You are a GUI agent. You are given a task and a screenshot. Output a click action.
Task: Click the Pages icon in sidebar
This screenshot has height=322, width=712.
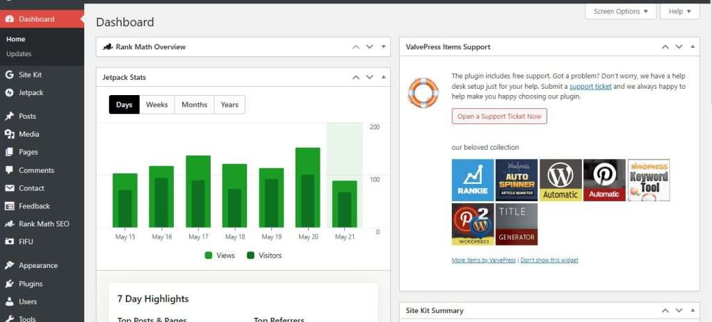pyautogui.click(x=10, y=153)
